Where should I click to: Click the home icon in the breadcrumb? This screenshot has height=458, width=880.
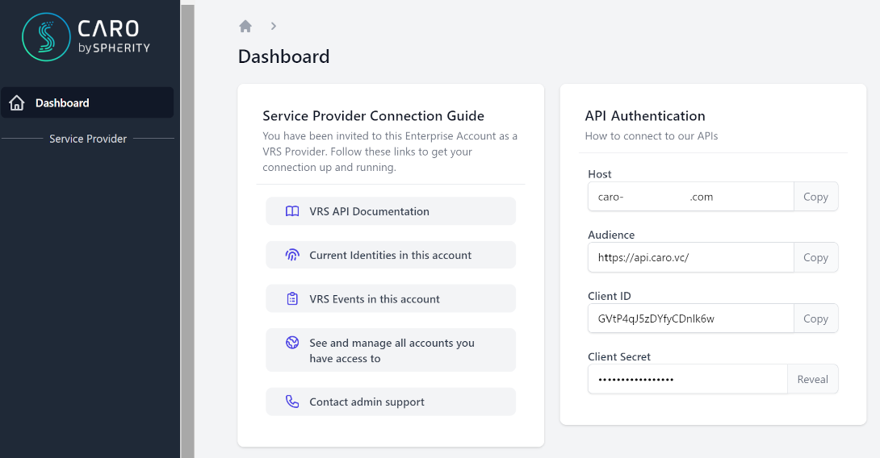245,27
